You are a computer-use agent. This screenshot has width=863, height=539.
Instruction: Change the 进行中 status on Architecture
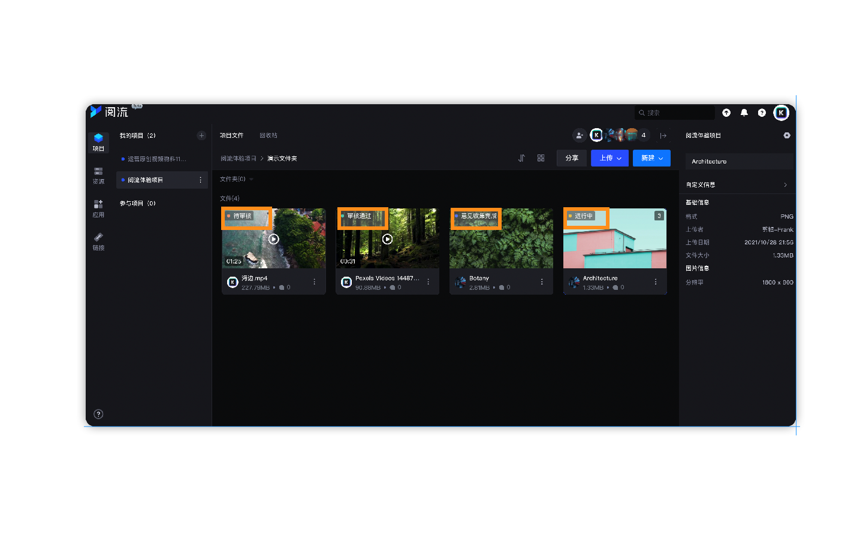(x=581, y=216)
